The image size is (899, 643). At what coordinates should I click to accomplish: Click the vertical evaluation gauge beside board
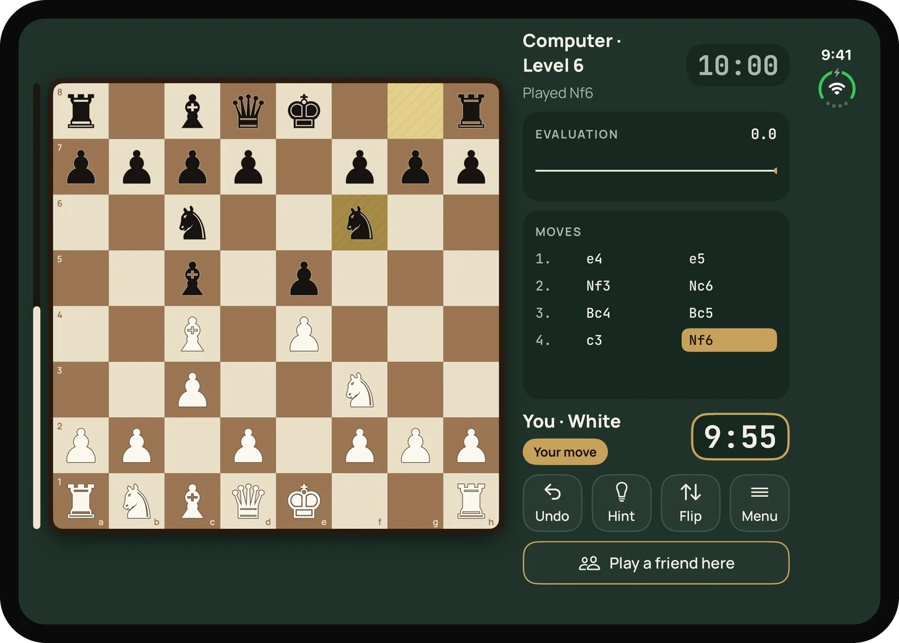pyautogui.click(x=37, y=306)
